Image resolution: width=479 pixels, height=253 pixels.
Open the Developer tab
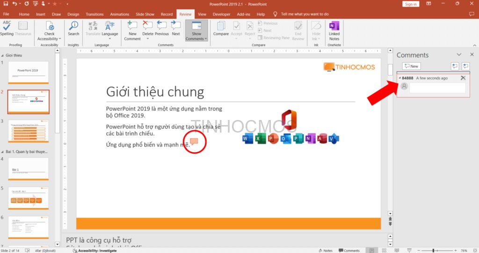[221, 14]
